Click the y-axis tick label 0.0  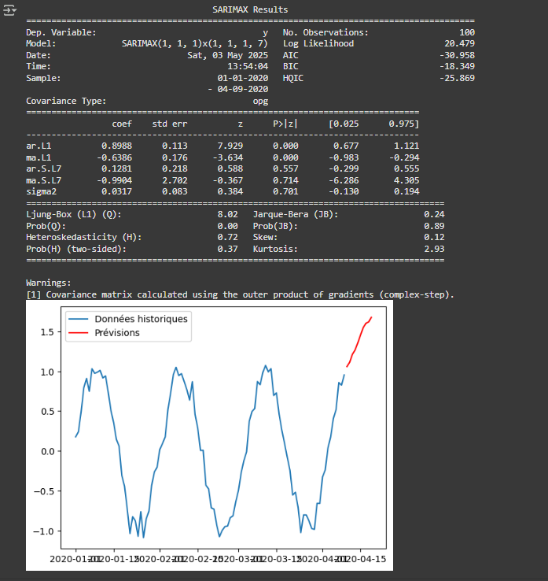(x=47, y=452)
